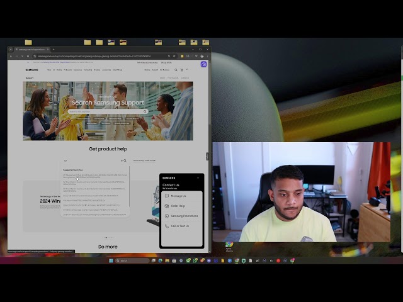The height and width of the screenshot is (302, 403).
Task: Open the model number help link beside the product search
Action: pos(144,160)
